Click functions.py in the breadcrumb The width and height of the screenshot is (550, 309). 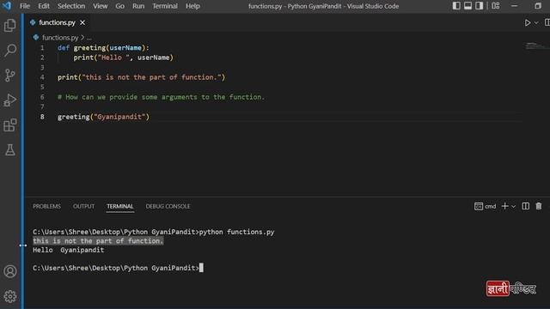60,38
